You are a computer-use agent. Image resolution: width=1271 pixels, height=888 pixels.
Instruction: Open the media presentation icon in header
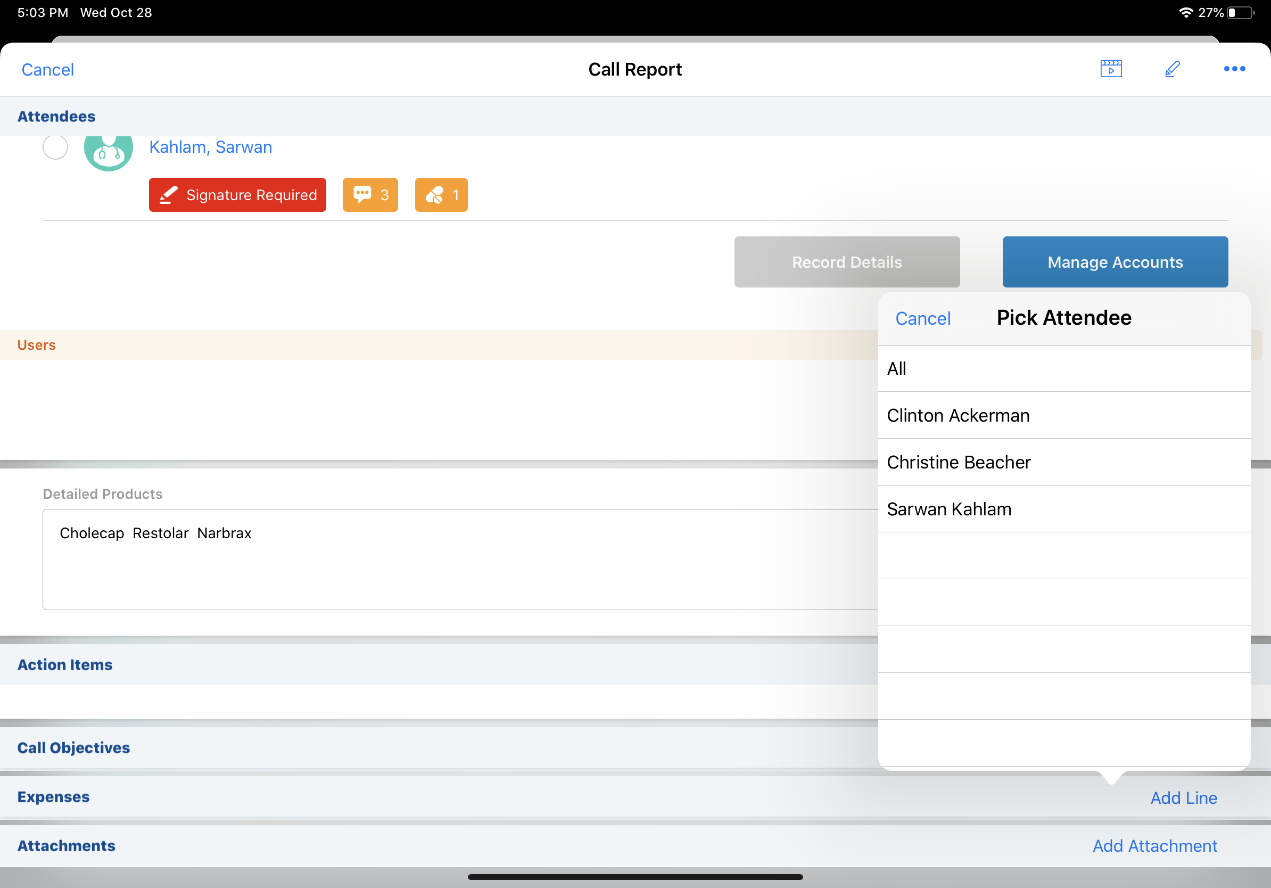pos(1110,69)
